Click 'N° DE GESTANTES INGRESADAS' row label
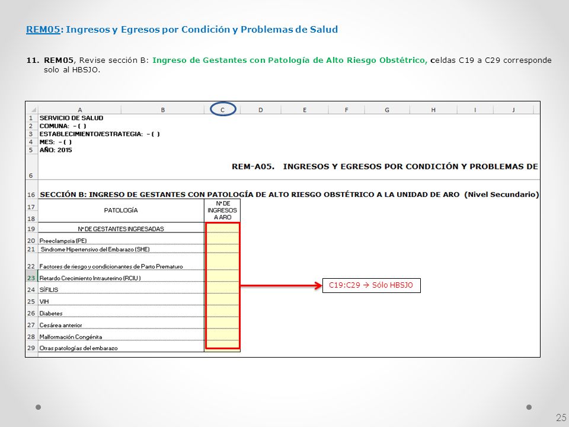This screenshot has height=427, width=569. click(x=121, y=229)
